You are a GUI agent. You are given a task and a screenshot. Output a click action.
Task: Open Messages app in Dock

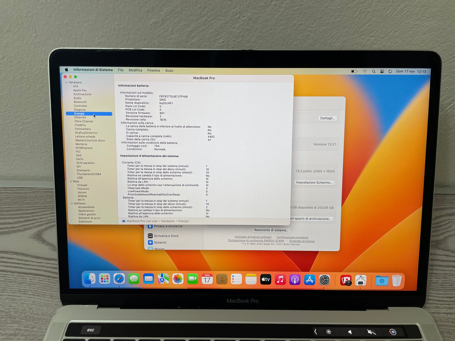tap(134, 279)
